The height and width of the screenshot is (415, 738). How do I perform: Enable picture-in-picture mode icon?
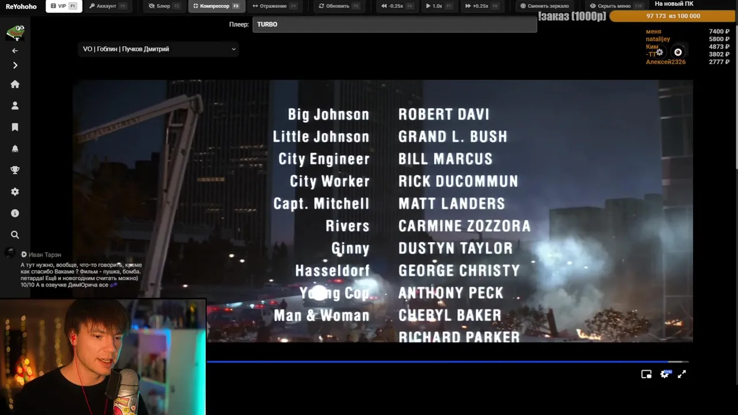pyautogui.click(x=646, y=374)
